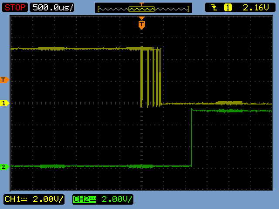Viewport: 279px width, 209px height.
Task: Click the green channel 2 ground marker
Action: click(x=4, y=166)
